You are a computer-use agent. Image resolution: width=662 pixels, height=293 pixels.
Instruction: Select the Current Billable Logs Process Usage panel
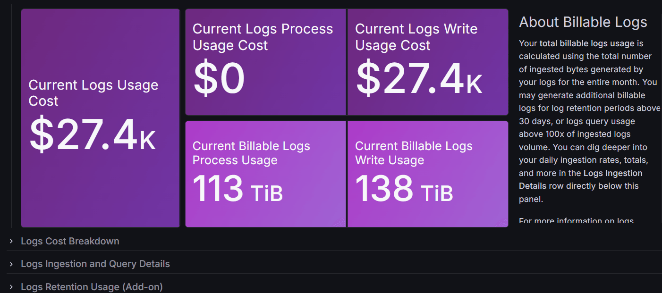pyautogui.click(x=265, y=174)
